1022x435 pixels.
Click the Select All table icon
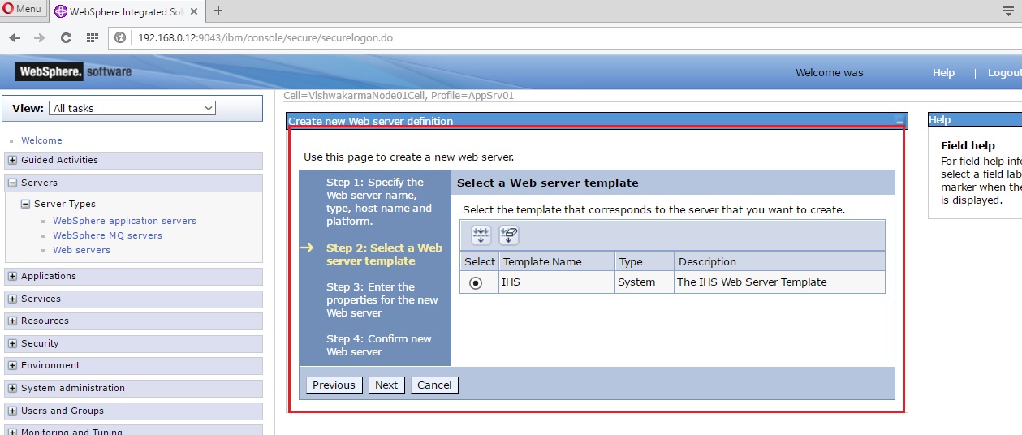pos(481,235)
